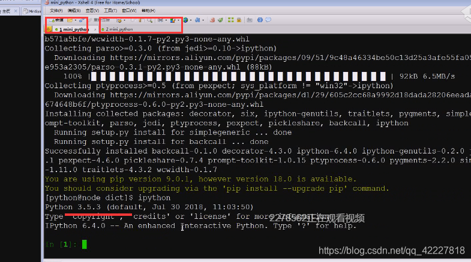This screenshot has width=471, height=262.
Task: Click the 'pip install --upgrade pip' text
Action: pyautogui.click(x=285, y=188)
